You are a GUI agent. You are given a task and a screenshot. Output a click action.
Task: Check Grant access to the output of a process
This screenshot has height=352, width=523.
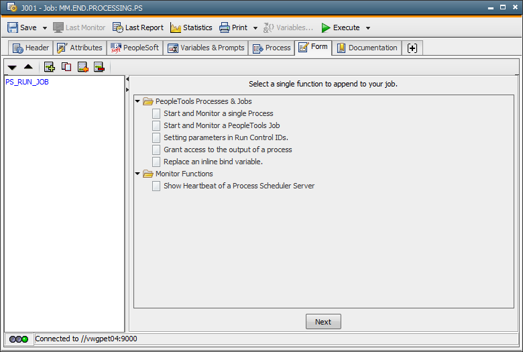click(x=156, y=150)
